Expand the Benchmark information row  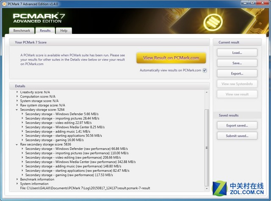[x=17, y=179]
